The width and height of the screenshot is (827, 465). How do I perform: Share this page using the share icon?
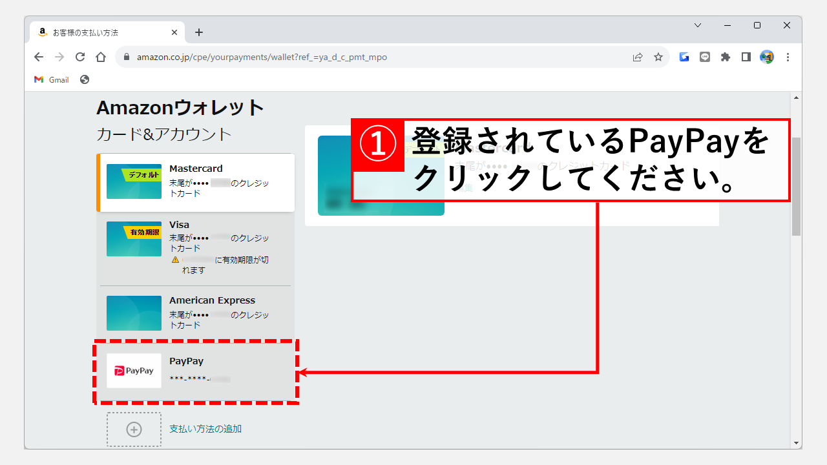click(x=638, y=57)
